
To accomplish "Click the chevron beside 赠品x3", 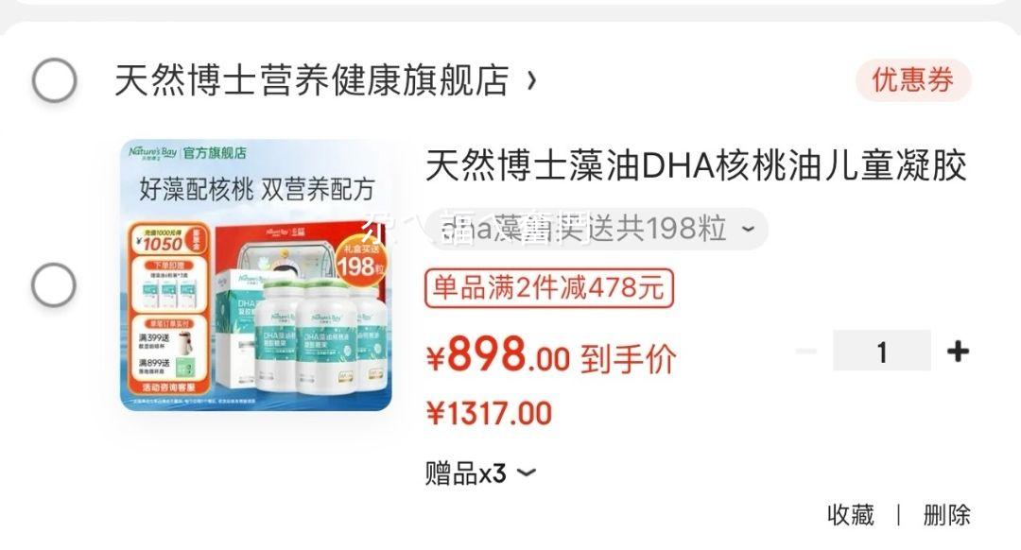I will (527, 473).
